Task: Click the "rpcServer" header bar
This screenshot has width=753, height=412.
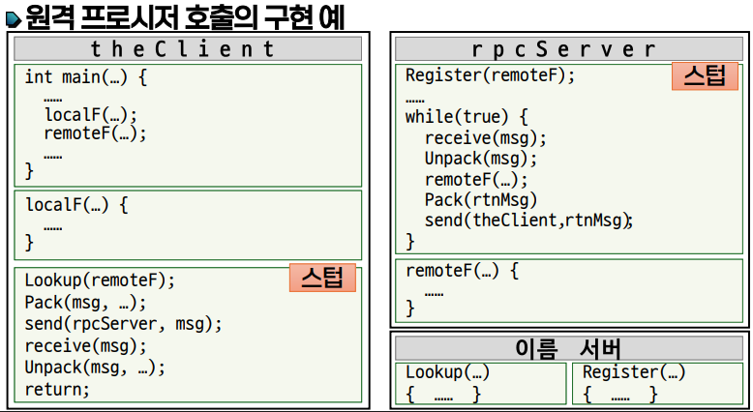Action: (x=568, y=49)
